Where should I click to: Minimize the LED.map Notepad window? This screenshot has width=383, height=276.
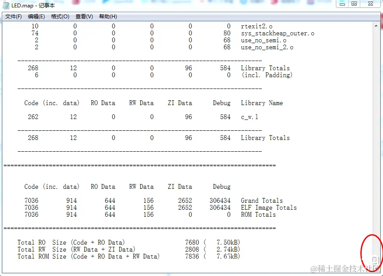(x=342, y=3)
